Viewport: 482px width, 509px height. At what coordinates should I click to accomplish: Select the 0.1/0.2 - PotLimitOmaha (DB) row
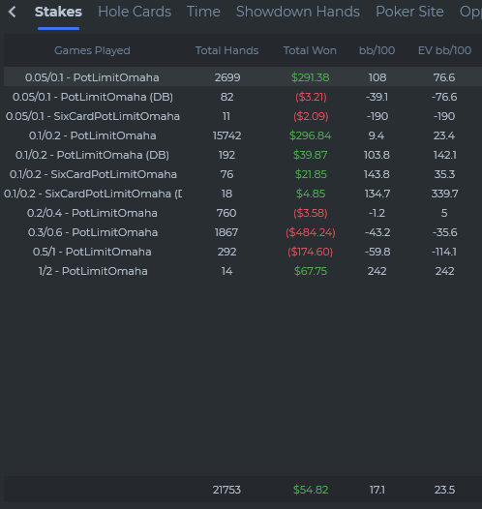tap(243, 155)
